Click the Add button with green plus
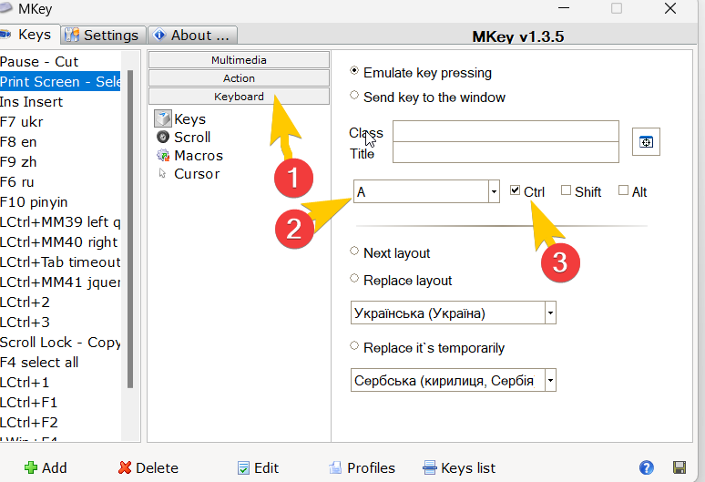 click(46, 467)
